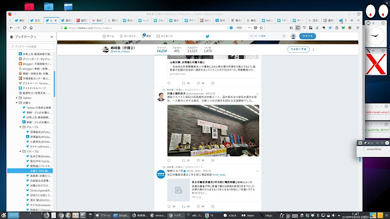
Task: Click the central Twitter bird logo
Action: tap(207, 36)
